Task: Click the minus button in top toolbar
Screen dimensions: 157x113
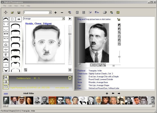Action: pos(62,13)
